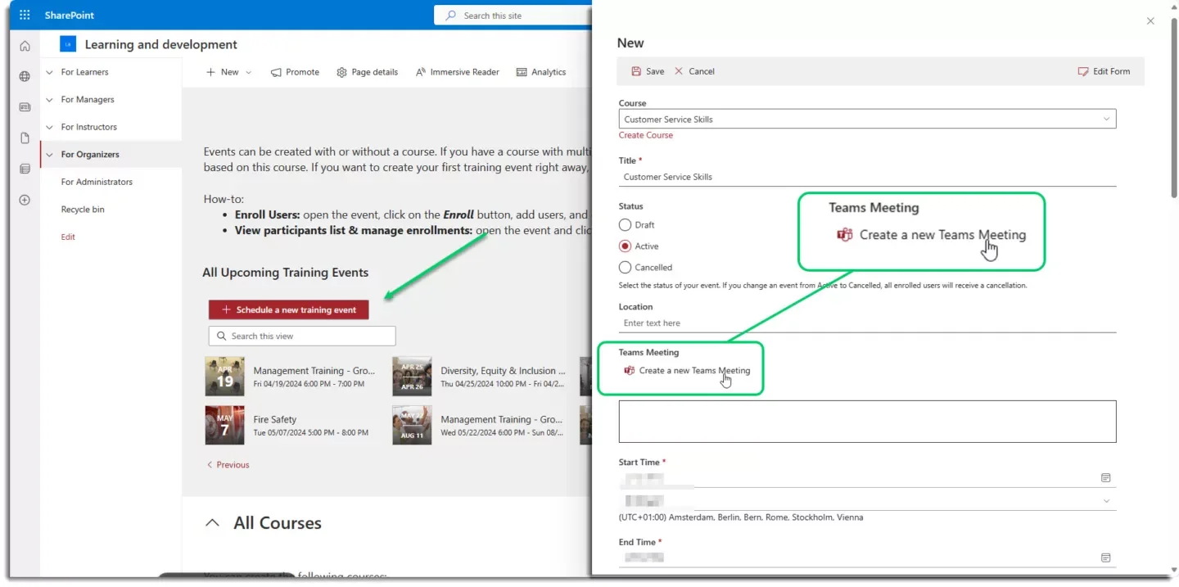
Task: Open the SharePoint app launcher waffle
Action: pos(25,15)
